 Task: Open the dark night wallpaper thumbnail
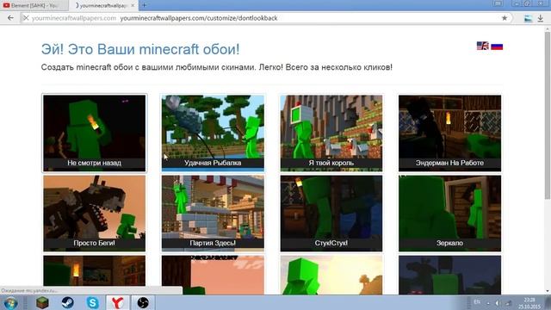(x=449, y=275)
